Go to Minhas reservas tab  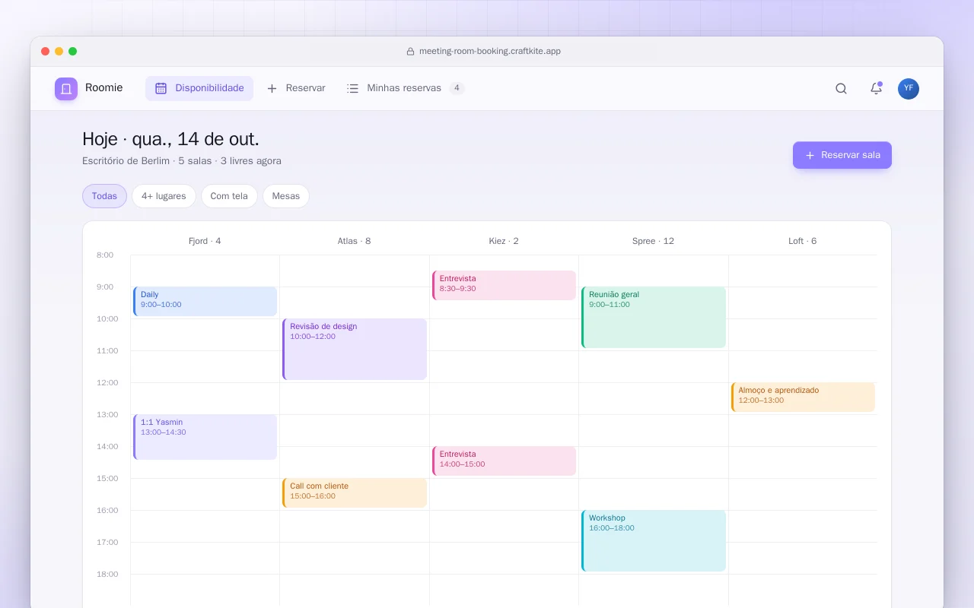[405, 88]
